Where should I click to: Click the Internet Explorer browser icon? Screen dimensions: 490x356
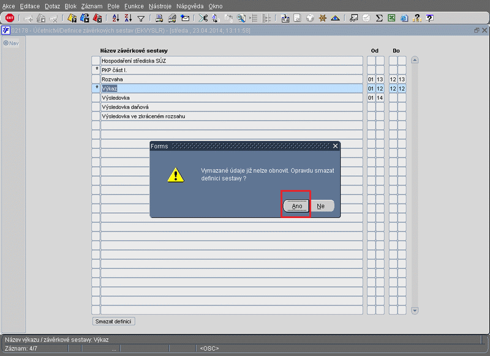tap(404, 18)
